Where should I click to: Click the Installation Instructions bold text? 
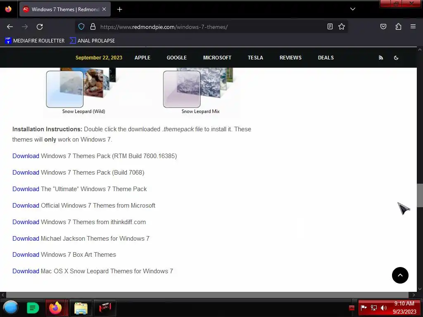click(47, 129)
